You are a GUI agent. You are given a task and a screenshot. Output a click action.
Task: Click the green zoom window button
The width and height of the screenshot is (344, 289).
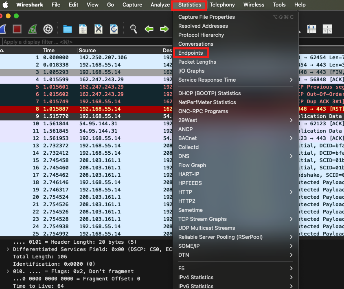click(16, 16)
